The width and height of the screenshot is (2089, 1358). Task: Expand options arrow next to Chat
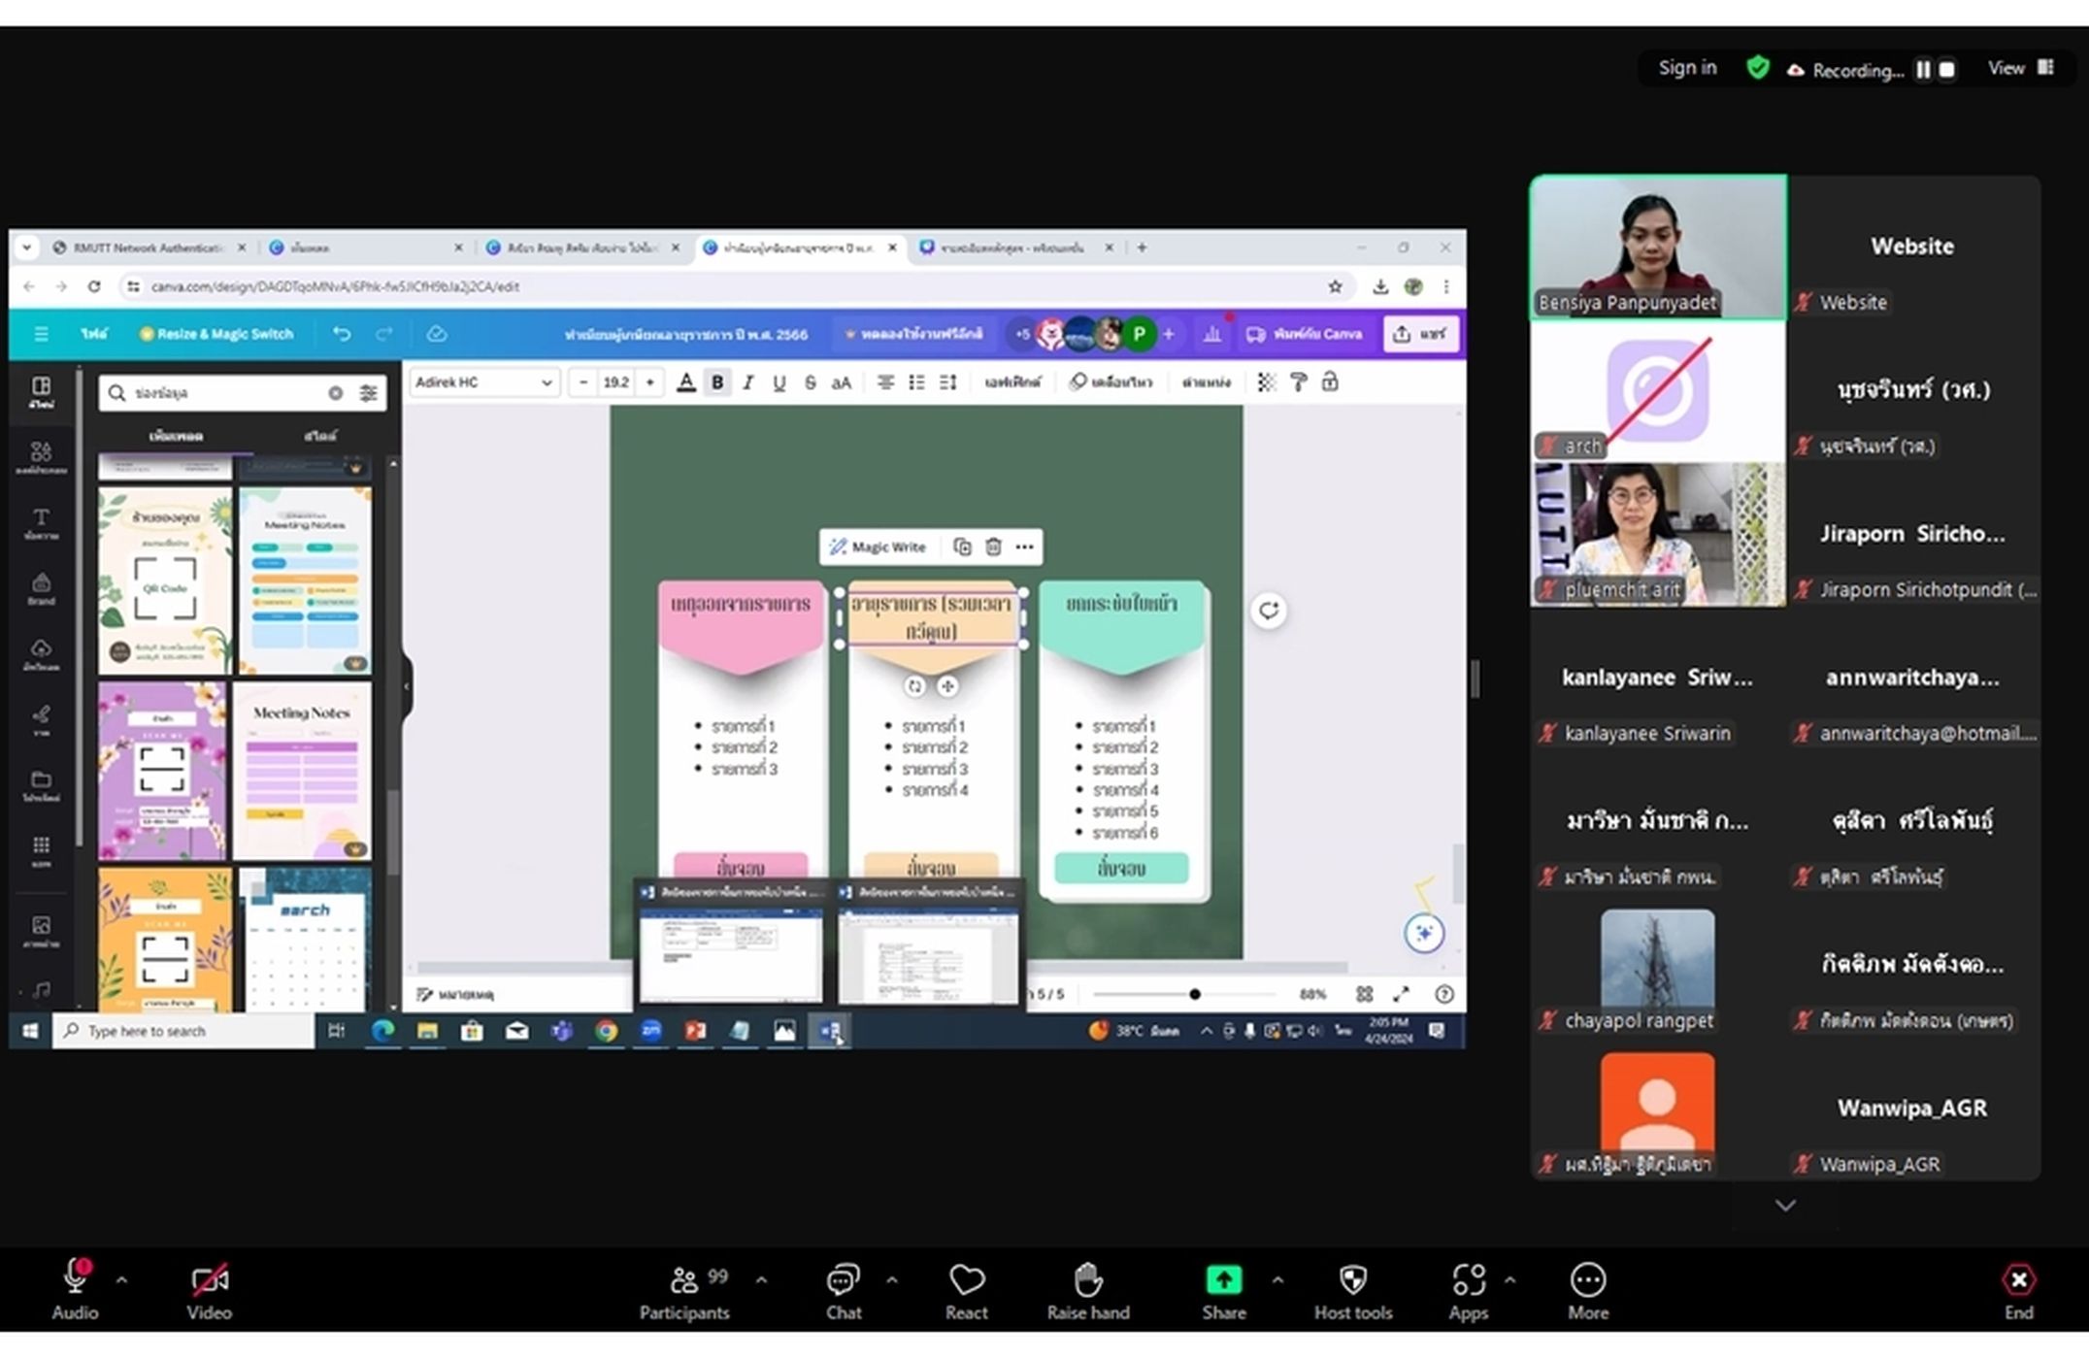891,1280
